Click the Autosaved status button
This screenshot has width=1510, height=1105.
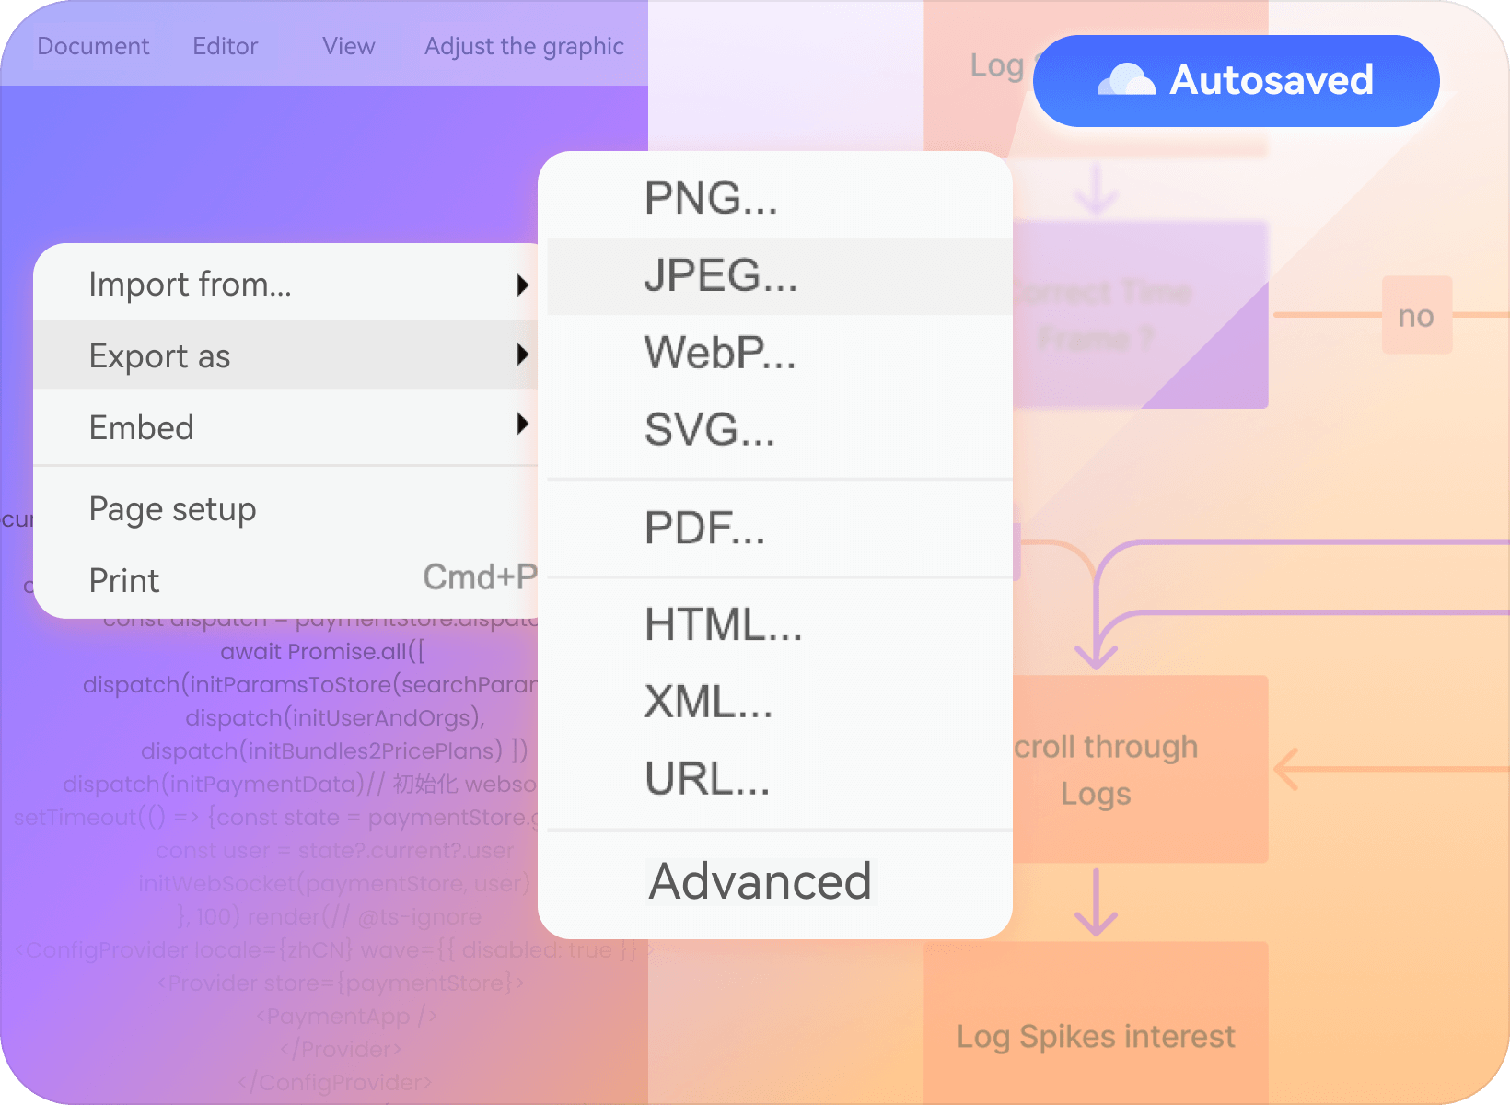(1236, 81)
